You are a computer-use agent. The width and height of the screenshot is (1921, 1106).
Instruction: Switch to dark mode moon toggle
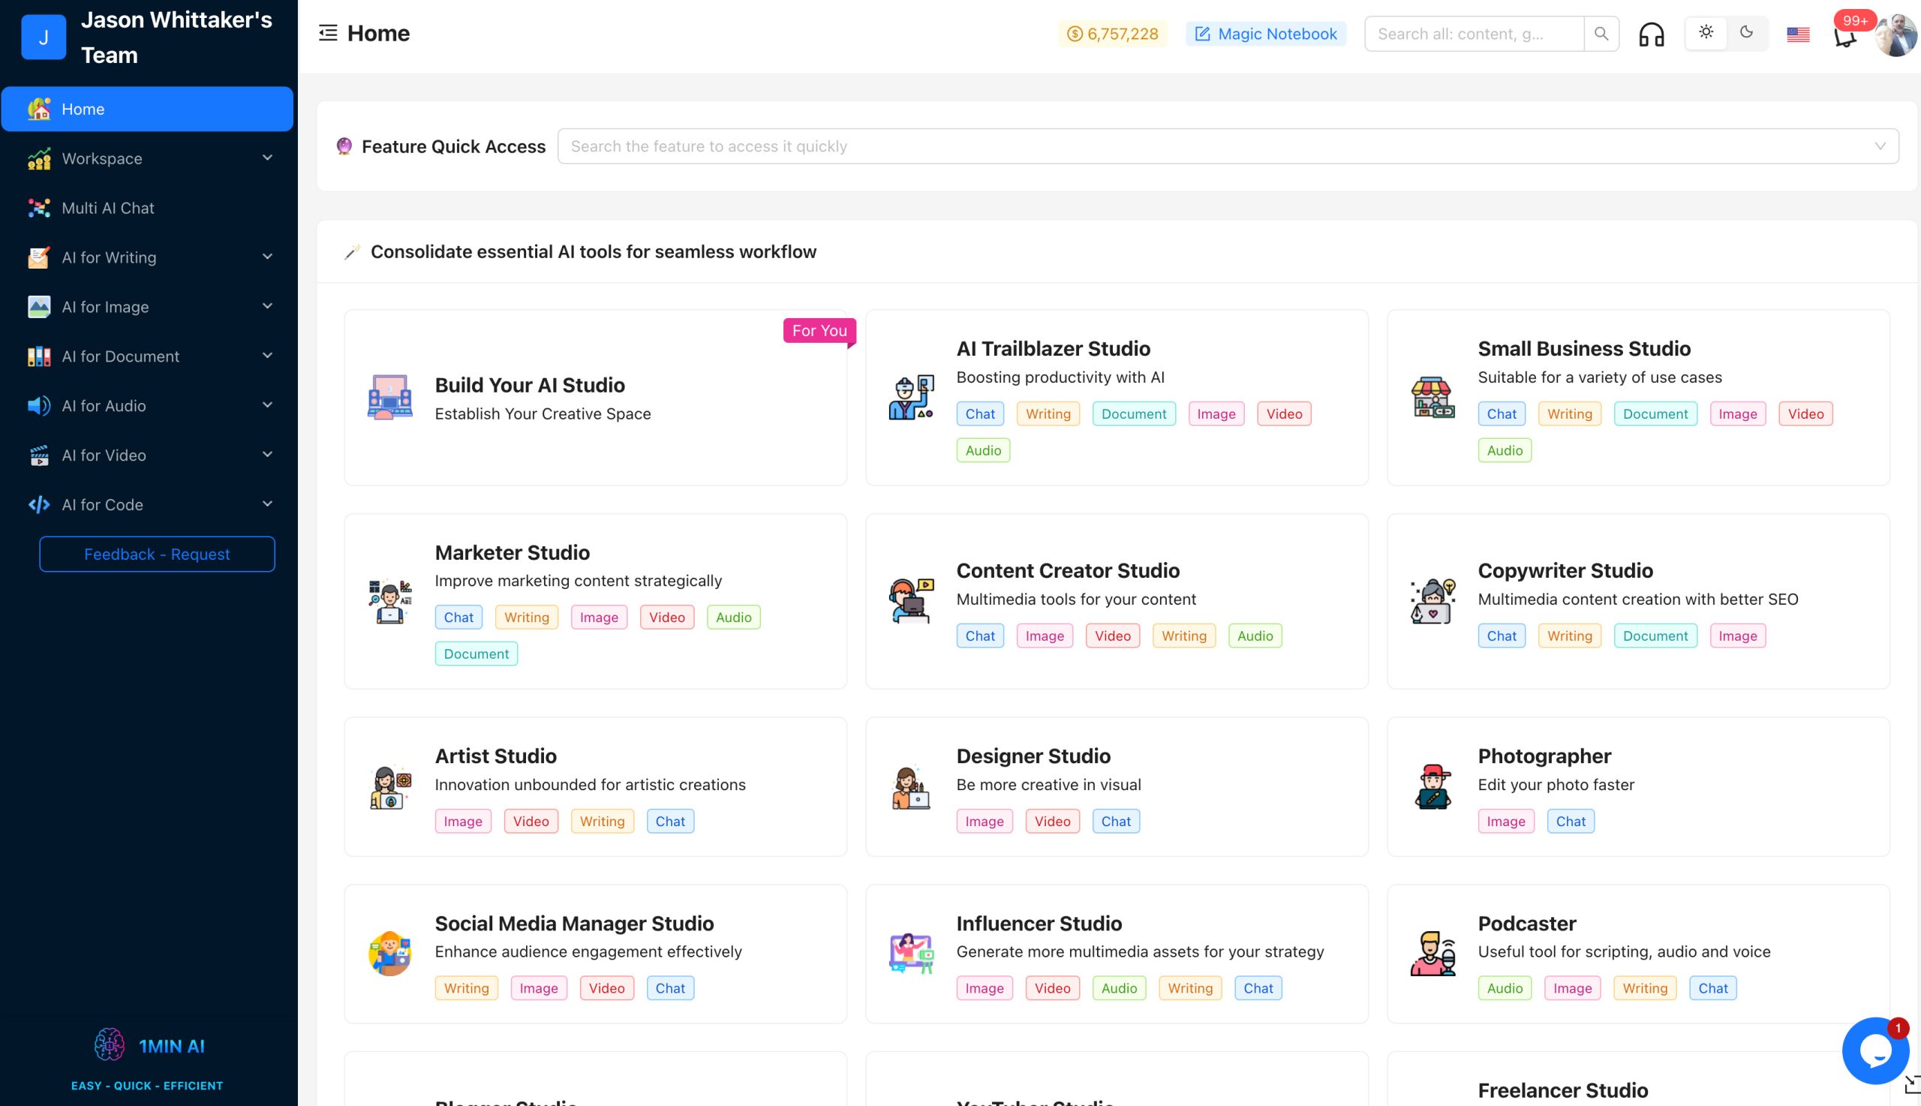(1746, 33)
